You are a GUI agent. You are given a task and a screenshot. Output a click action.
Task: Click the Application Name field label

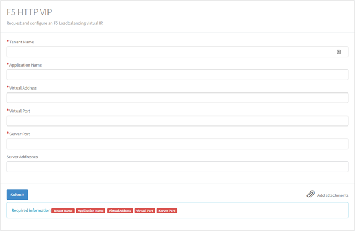pyautogui.click(x=25, y=65)
